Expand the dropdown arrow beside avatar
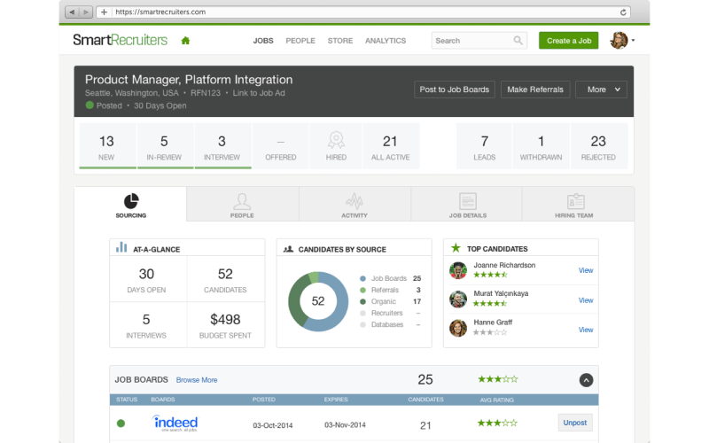 tap(633, 41)
